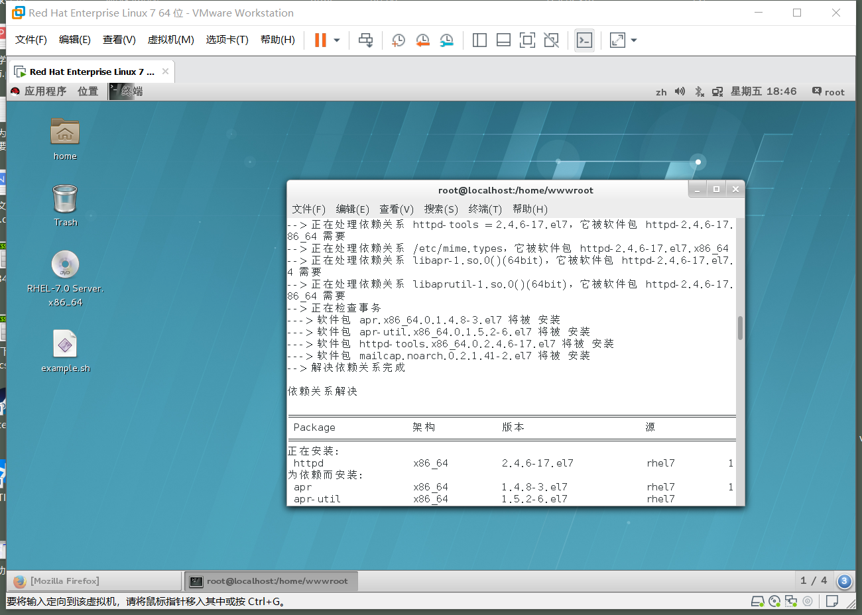Click the greyed sound card status icon
Screen dimensions: 862x615
click(x=808, y=602)
